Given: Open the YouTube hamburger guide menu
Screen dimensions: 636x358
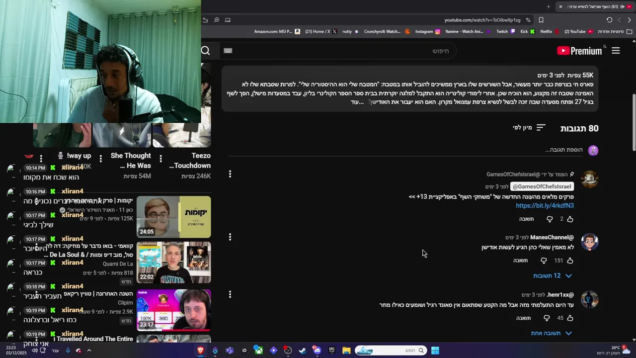Looking at the screenshot, I should click(x=616, y=50).
